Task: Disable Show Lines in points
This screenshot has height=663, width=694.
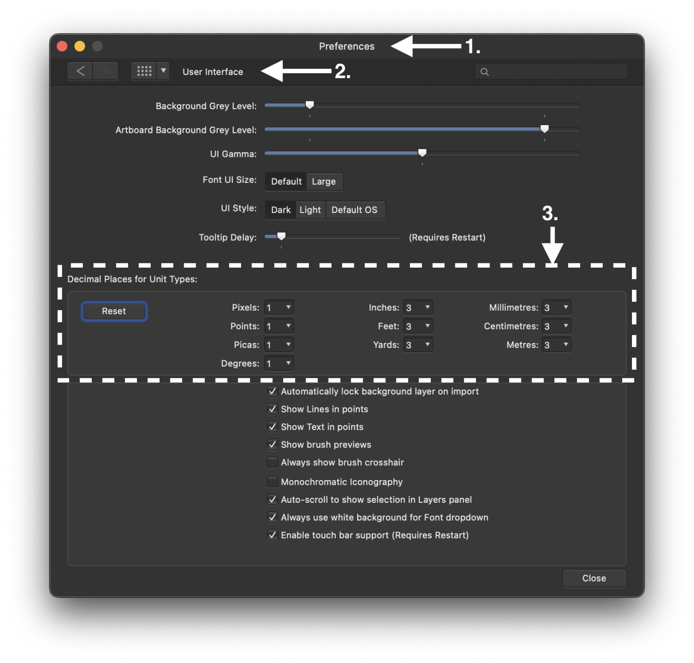Action: pyautogui.click(x=273, y=409)
